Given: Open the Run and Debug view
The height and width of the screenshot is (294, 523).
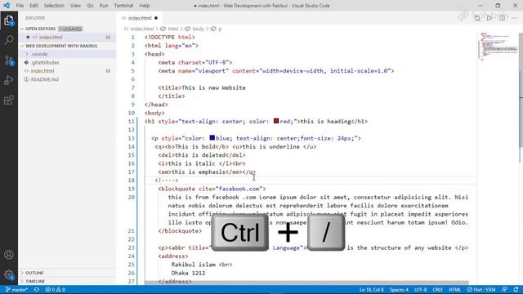Looking at the screenshot, I should tap(9, 80).
